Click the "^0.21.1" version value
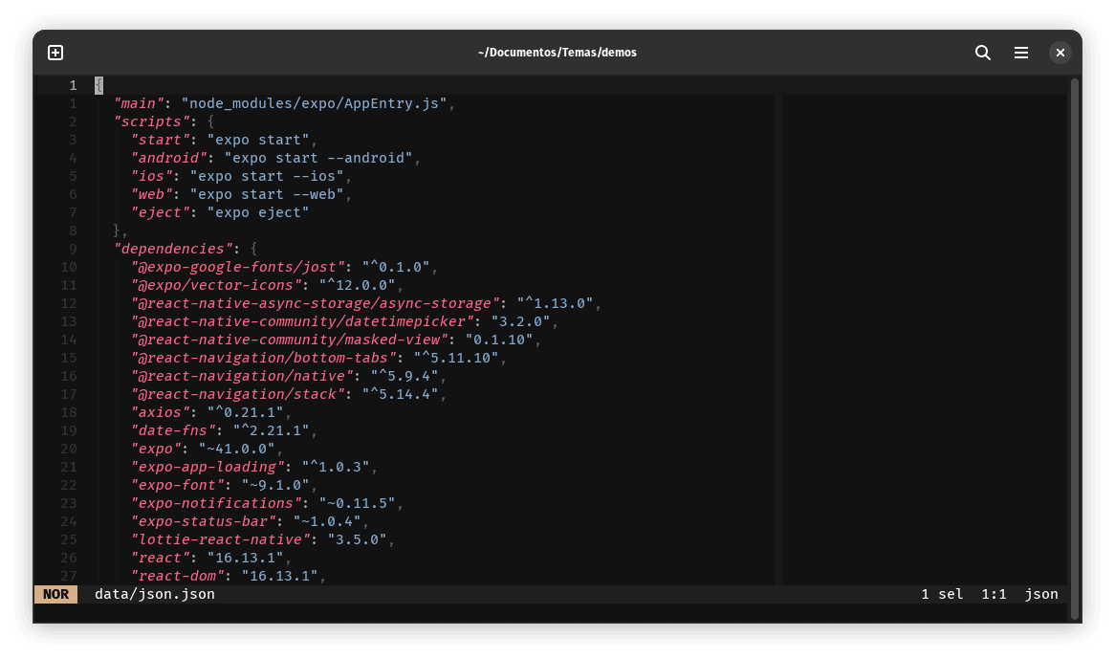This screenshot has height=659, width=1115. coord(246,412)
